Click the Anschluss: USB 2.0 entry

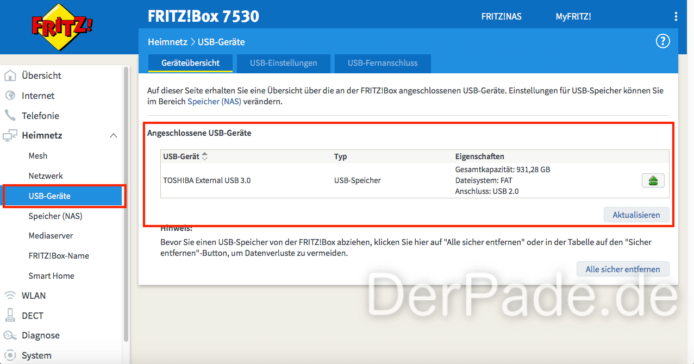[x=487, y=191]
